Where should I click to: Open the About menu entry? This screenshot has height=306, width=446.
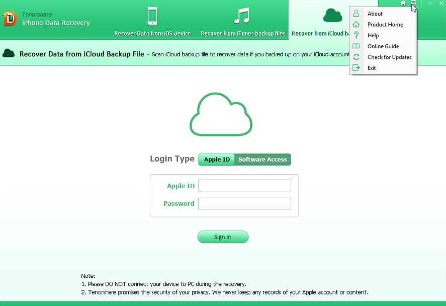[x=383, y=14]
